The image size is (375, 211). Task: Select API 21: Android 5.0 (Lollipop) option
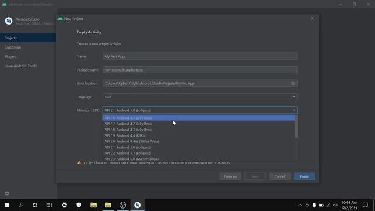coord(199,147)
